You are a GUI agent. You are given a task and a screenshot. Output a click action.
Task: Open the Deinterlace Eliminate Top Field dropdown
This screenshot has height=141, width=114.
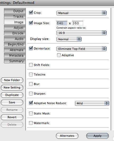coord(82,49)
